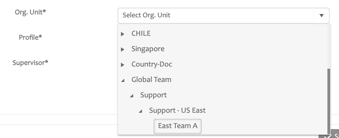The image size is (339, 138).
Task: Choose East Team A
Action: [x=178, y=126]
